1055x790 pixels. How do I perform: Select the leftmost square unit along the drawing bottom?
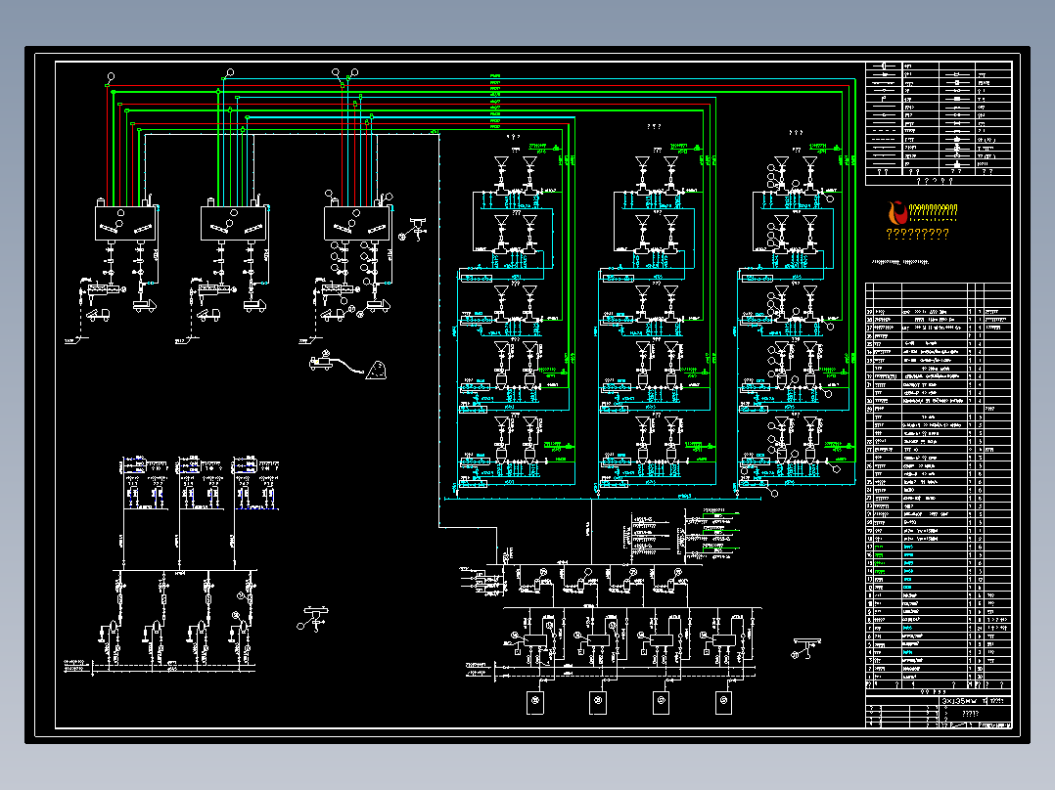(535, 702)
